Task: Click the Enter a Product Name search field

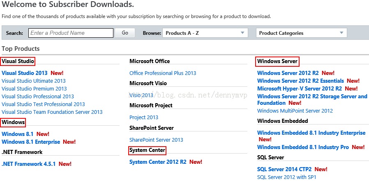Action: tap(71, 33)
